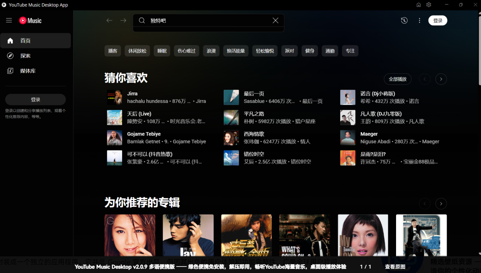This screenshot has height=273, width=481.
Task: Open the hamburger guide menu
Action: point(9,20)
